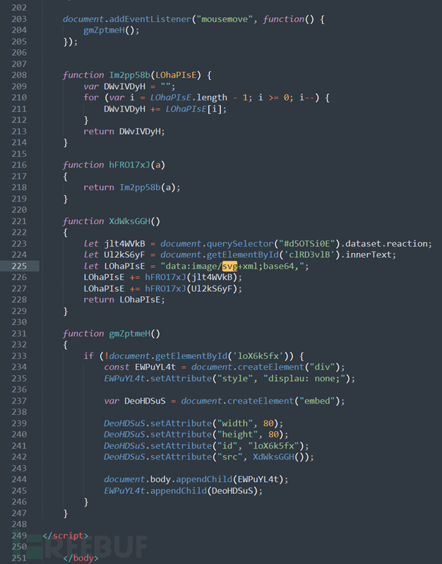Click DeoHDSuS variable declaration on line 237
442x564 pixels.
(x=145, y=401)
